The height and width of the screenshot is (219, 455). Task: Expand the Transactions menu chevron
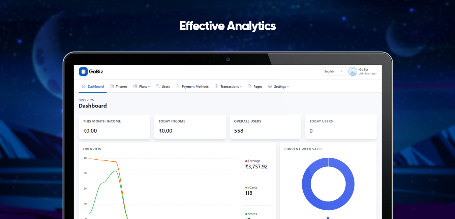[241, 87]
